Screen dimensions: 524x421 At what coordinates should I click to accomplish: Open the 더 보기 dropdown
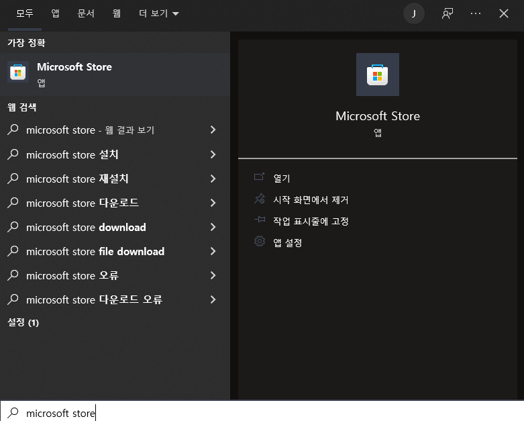pos(159,13)
